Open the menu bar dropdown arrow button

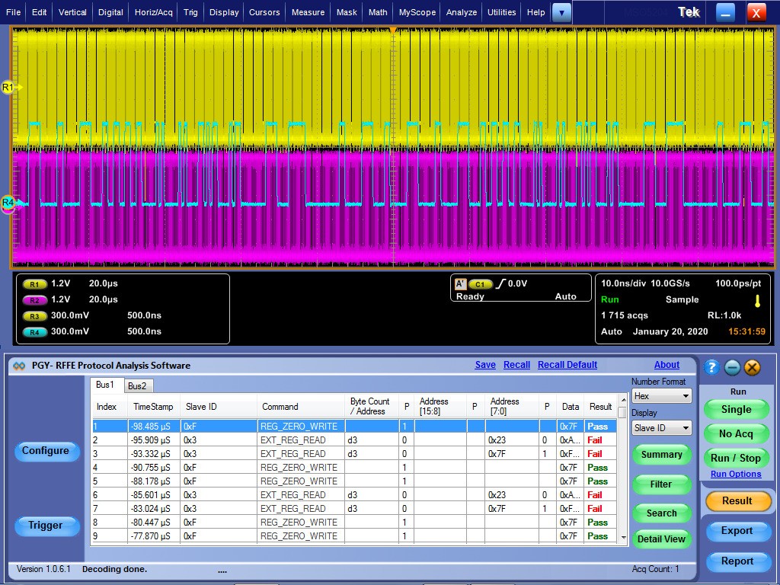coord(561,12)
